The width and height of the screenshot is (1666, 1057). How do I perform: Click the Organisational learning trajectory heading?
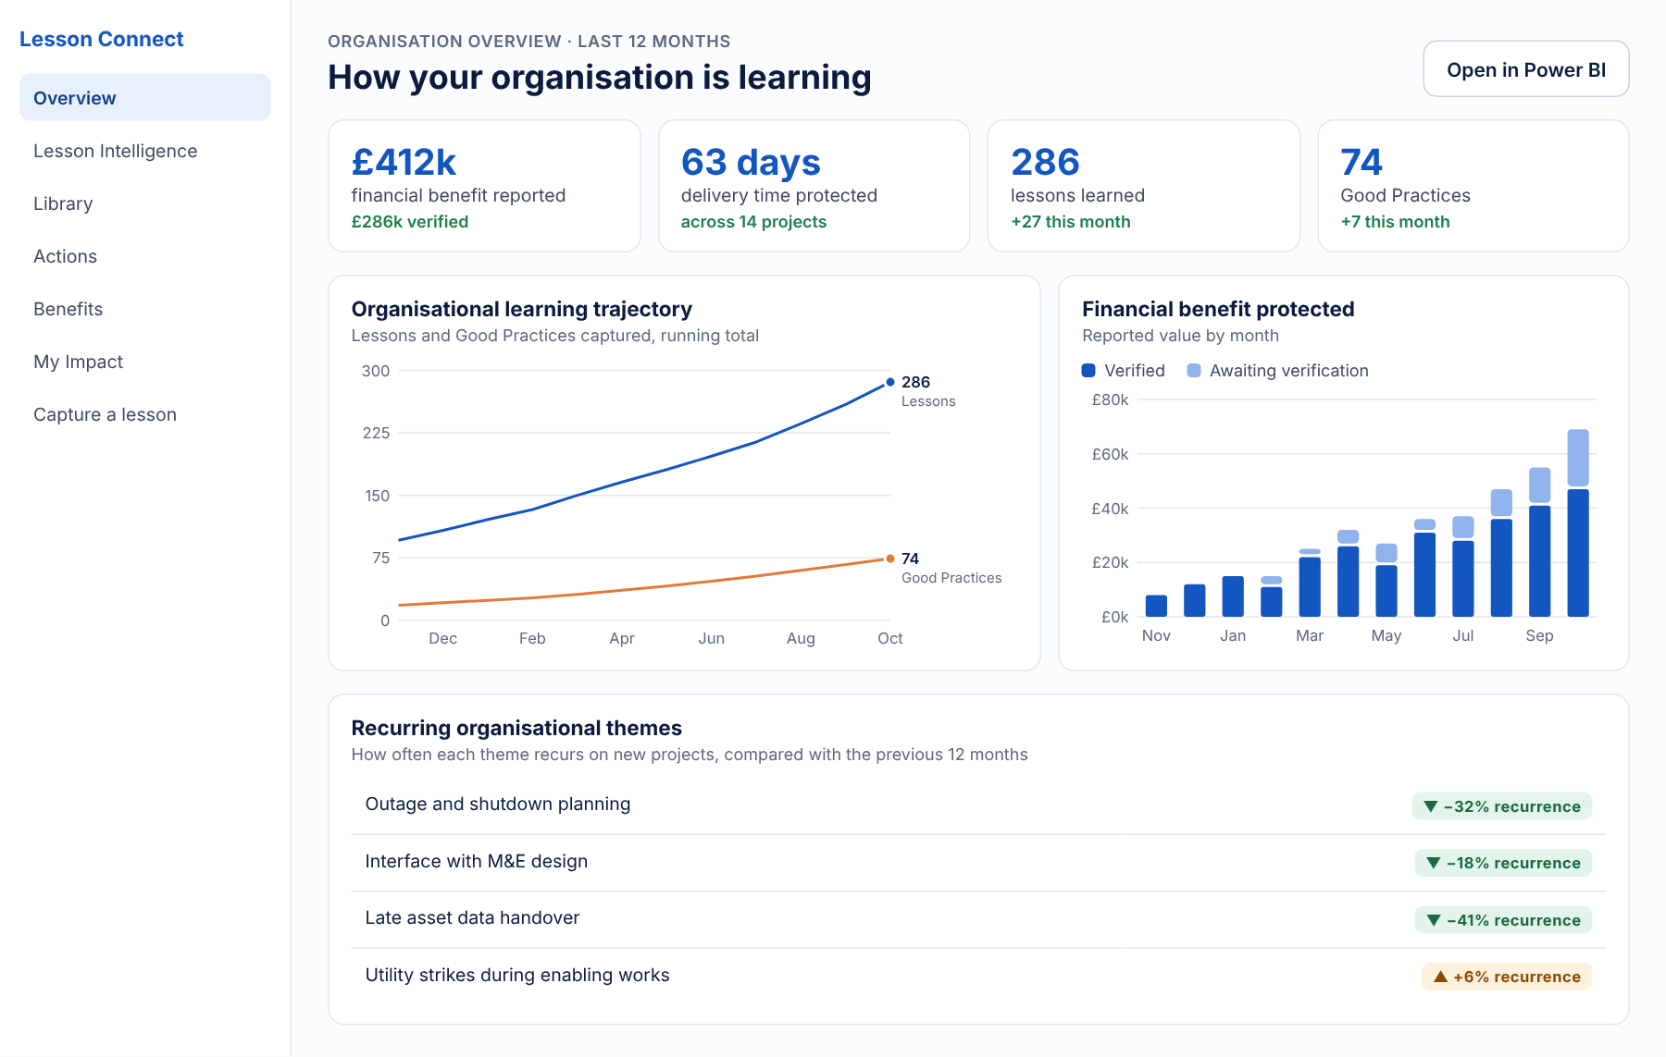coord(522,309)
